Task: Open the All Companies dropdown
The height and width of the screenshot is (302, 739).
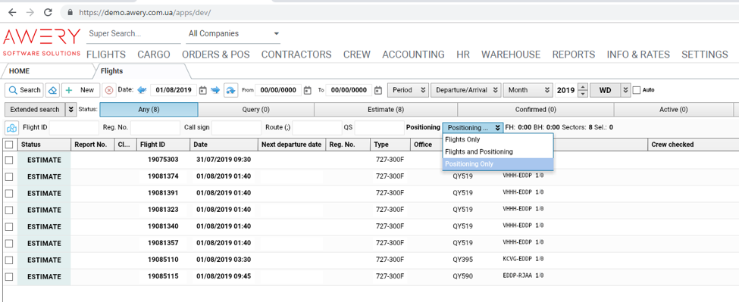Action: [x=233, y=34]
